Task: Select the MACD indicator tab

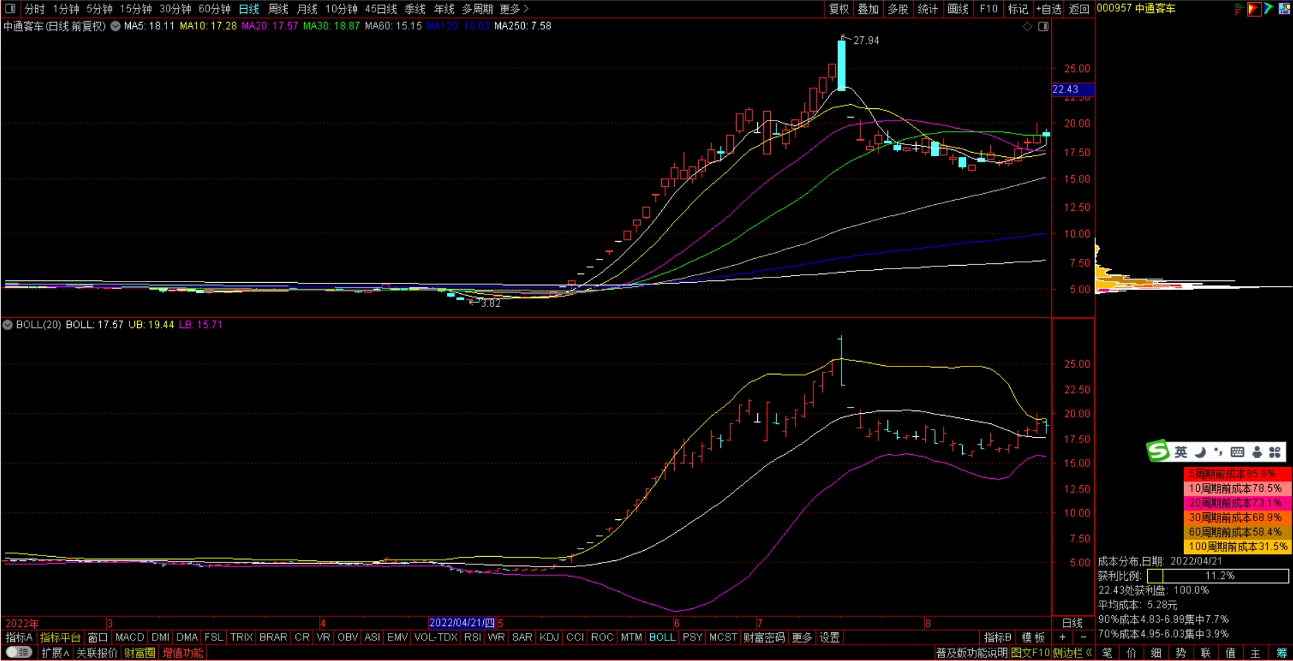Action: coord(130,638)
